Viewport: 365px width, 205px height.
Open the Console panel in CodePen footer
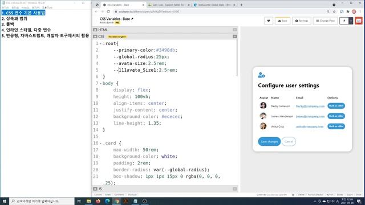click(x=98, y=195)
